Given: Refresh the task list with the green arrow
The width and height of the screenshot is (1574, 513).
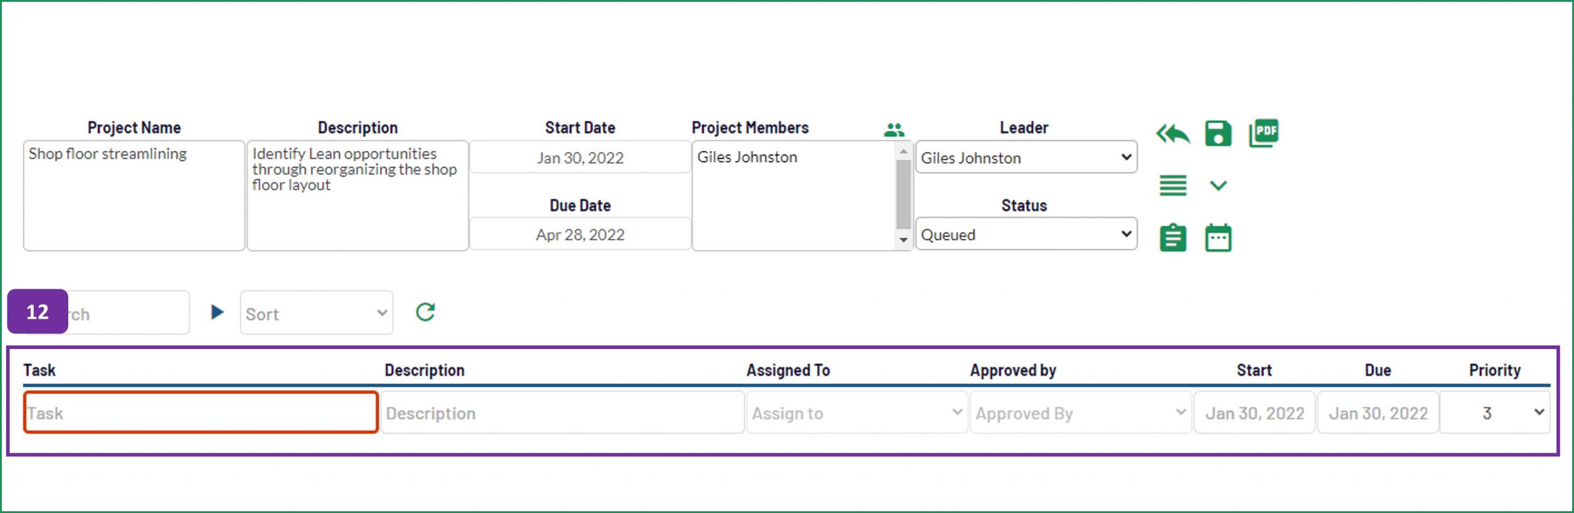Looking at the screenshot, I should point(425,312).
